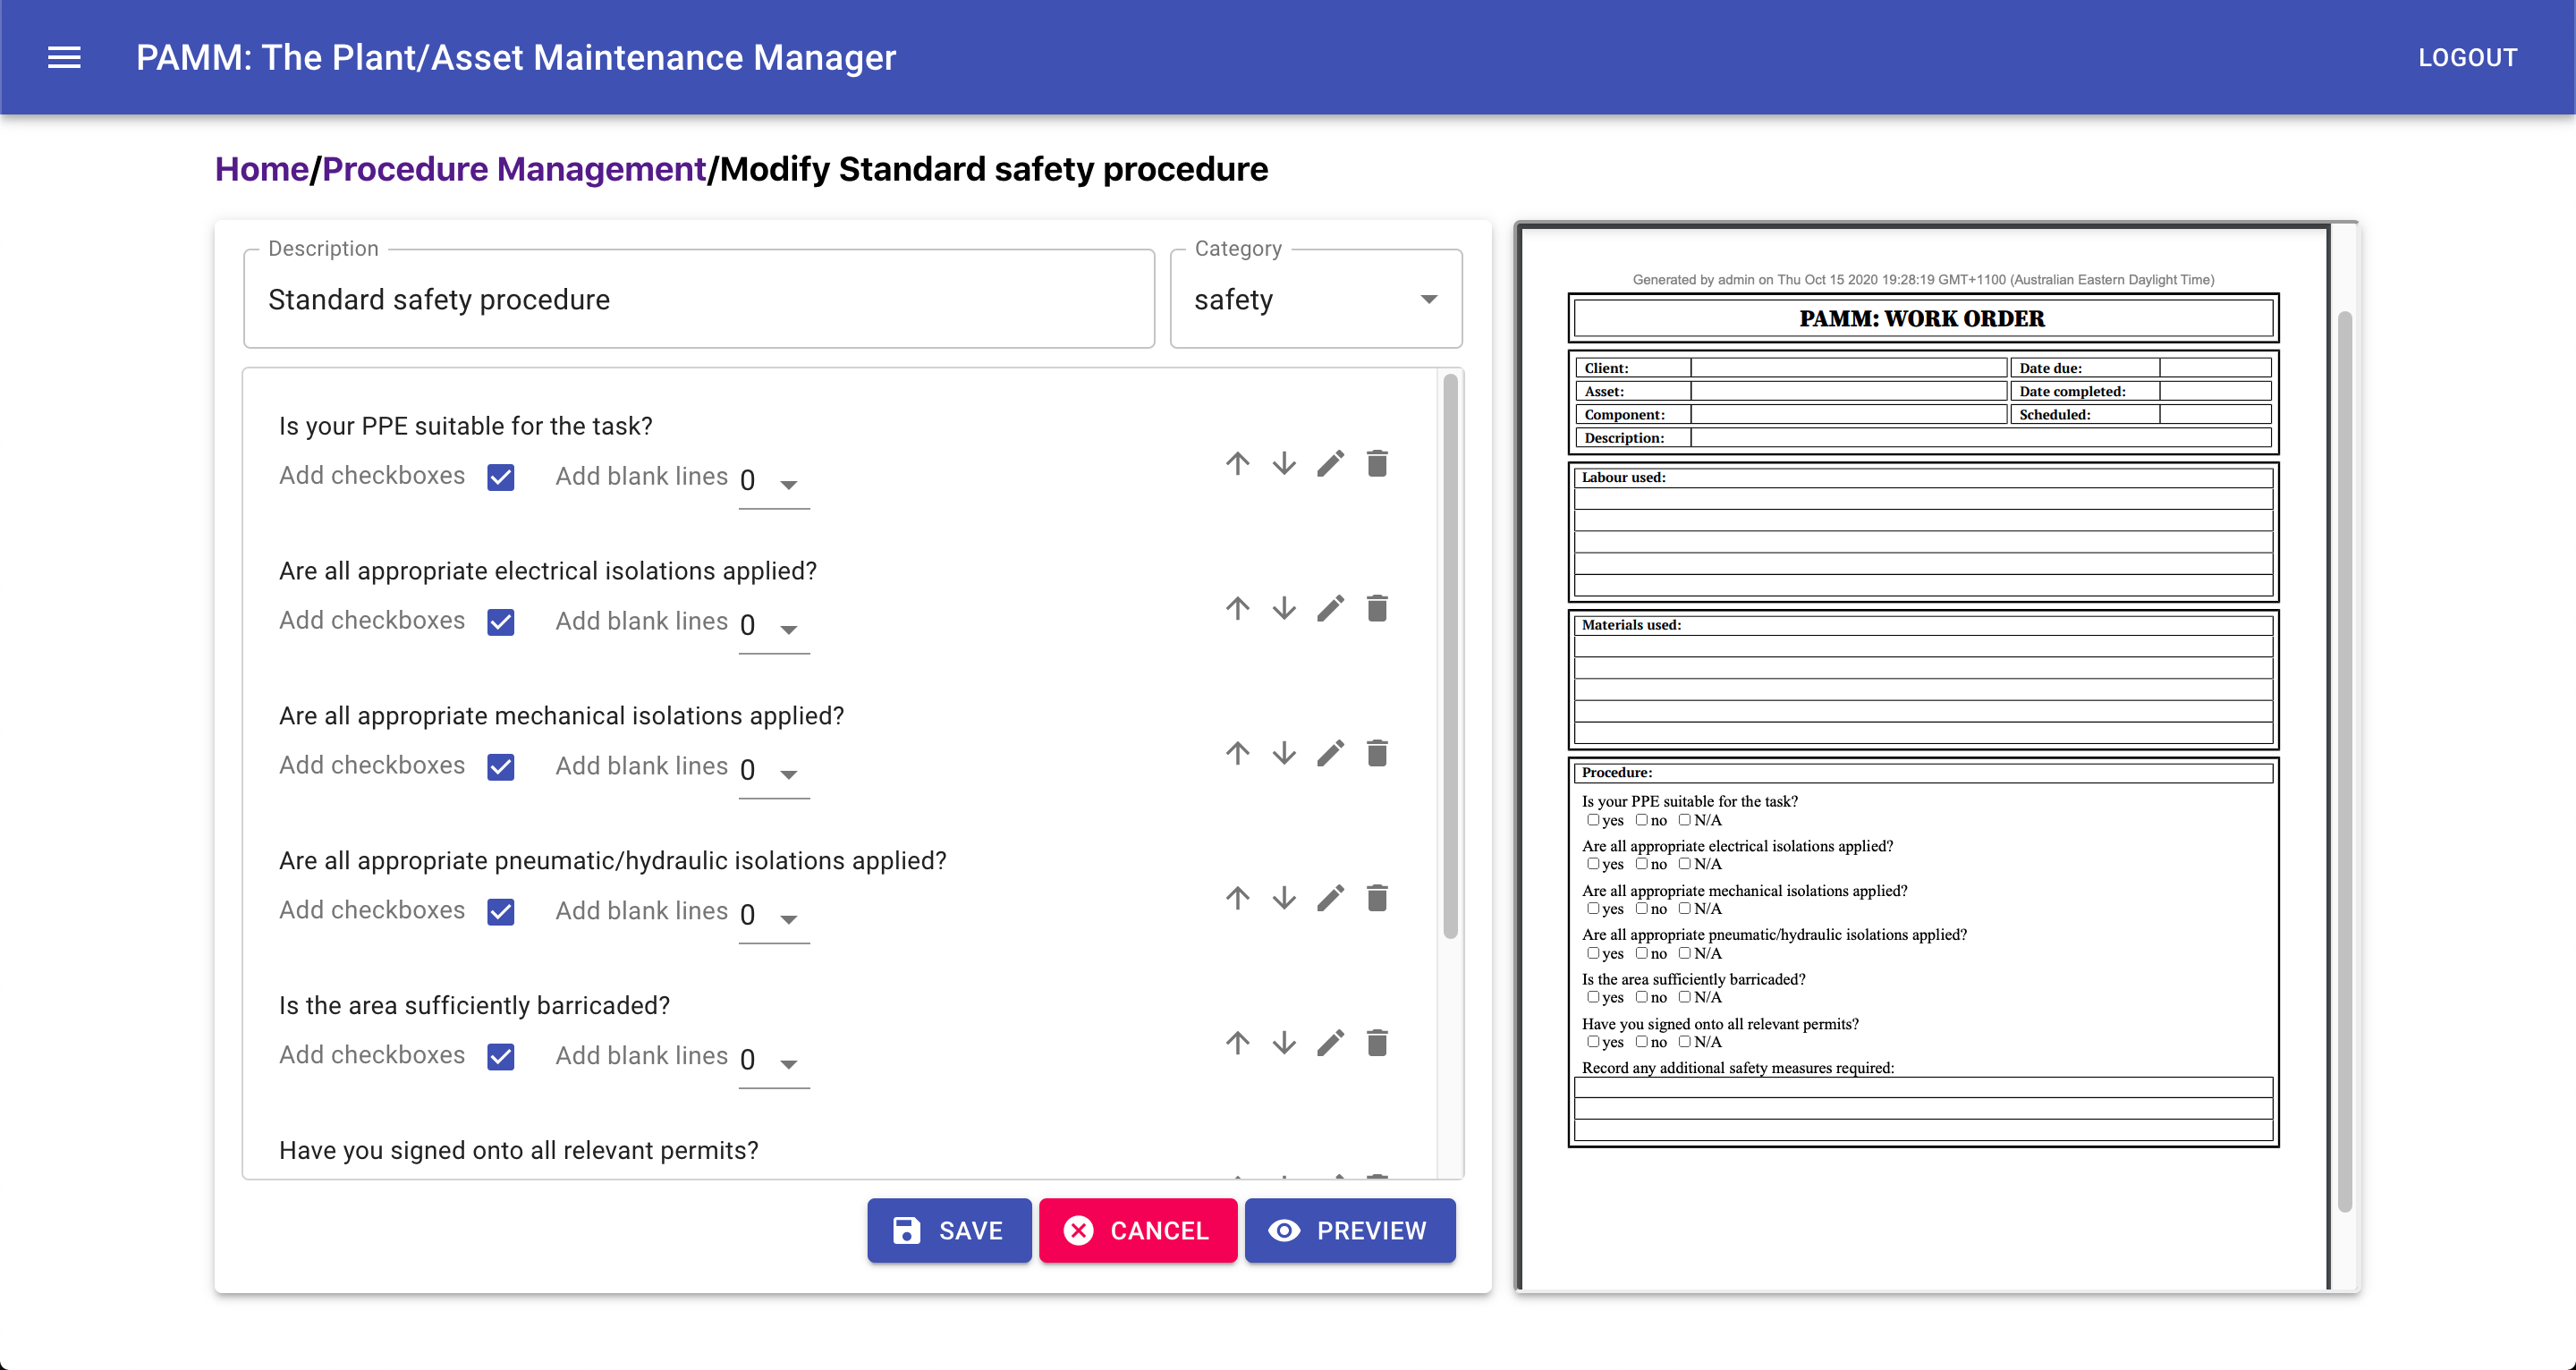Image resolution: width=2576 pixels, height=1370 pixels.
Task: Delete the mechanical isolations question
Action: [1377, 753]
